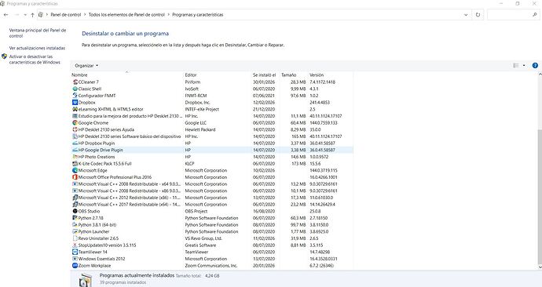542x287 pixels.
Task: Click the VS Revo Group, Ltd. editor cell
Action: pyautogui.click(x=203, y=238)
